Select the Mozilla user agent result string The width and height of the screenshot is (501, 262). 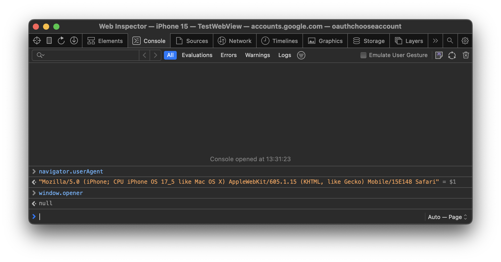click(239, 182)
